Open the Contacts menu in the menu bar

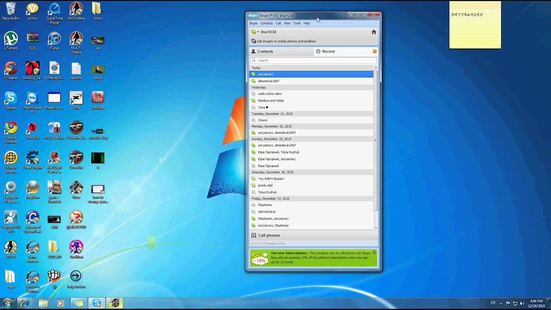[266, 23]
